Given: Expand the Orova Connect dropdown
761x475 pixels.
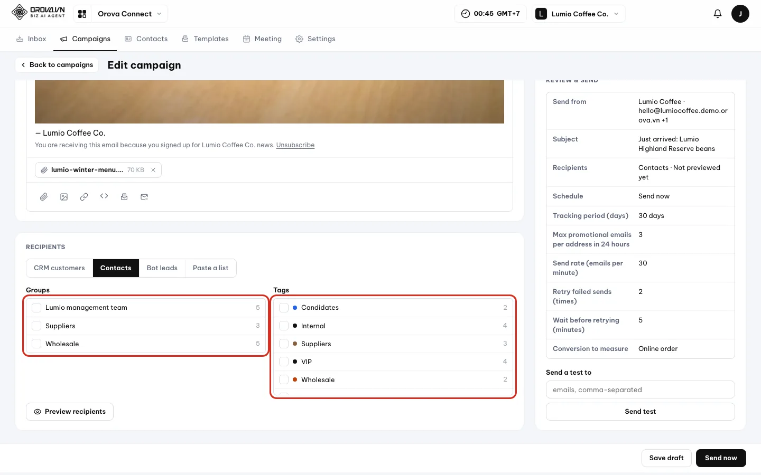Looking at the screenshot, I should pos(129,14).
